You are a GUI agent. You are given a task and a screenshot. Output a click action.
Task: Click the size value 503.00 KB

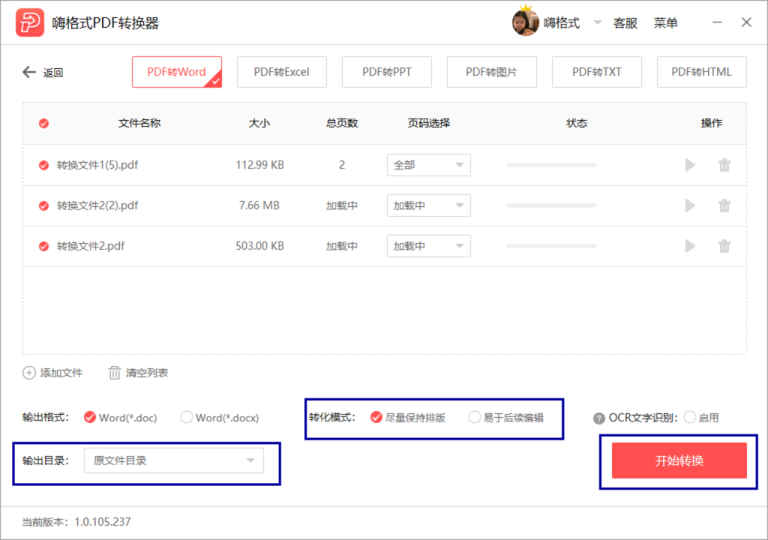pyautogui.click(x=259, y=246)
